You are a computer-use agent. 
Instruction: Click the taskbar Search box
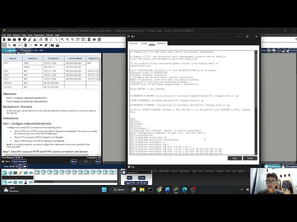pyautogui.click(x=119, y=190)
